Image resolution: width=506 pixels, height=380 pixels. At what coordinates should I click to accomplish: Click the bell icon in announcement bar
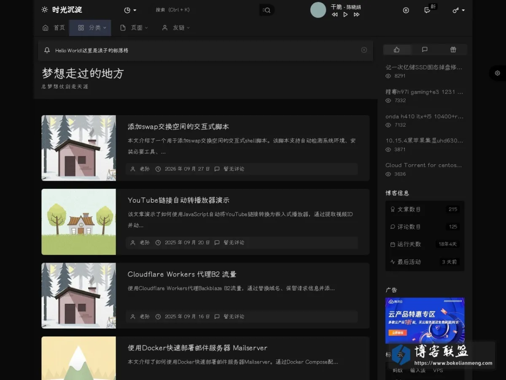pos(47,50)
